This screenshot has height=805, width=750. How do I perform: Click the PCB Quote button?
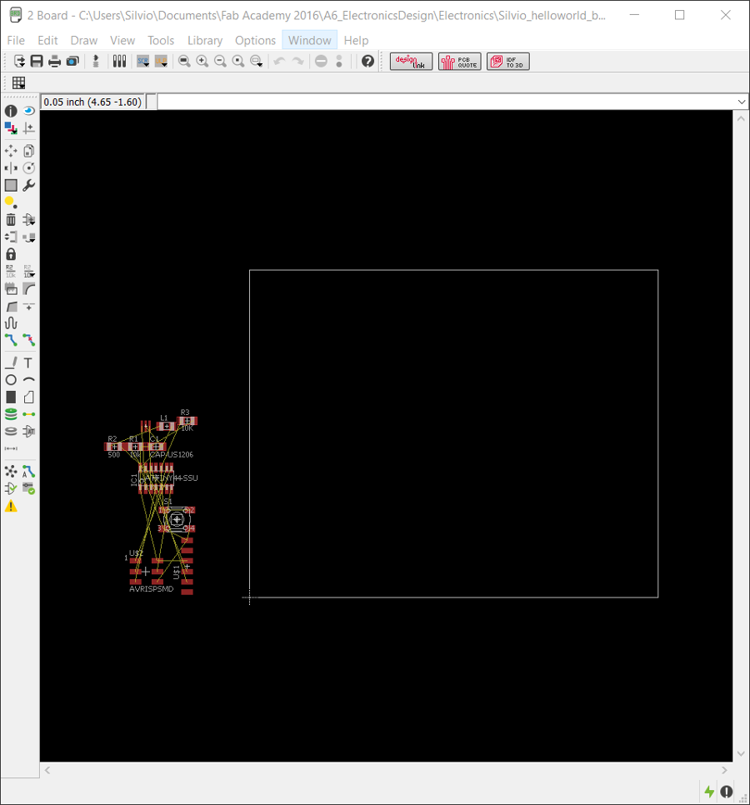tap(459, 62)
